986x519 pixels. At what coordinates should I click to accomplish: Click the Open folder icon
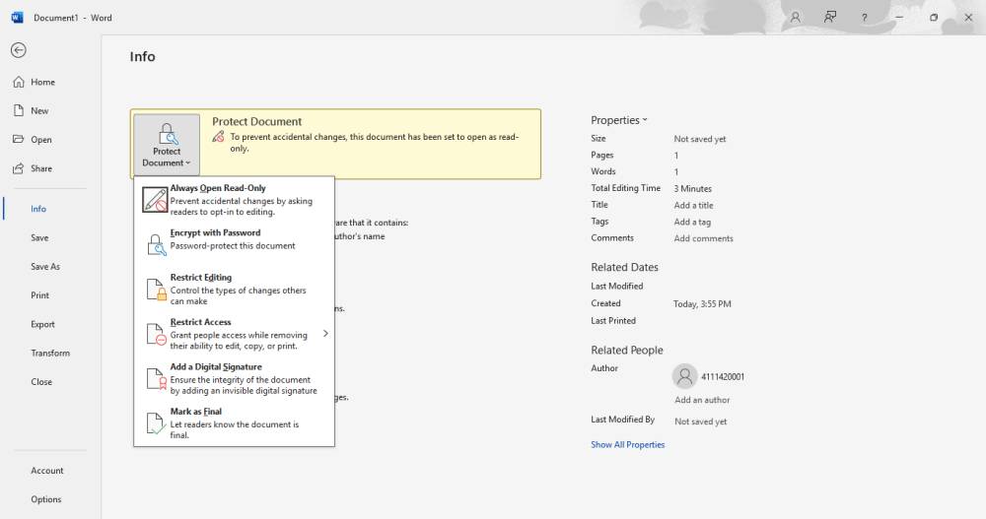19,140
